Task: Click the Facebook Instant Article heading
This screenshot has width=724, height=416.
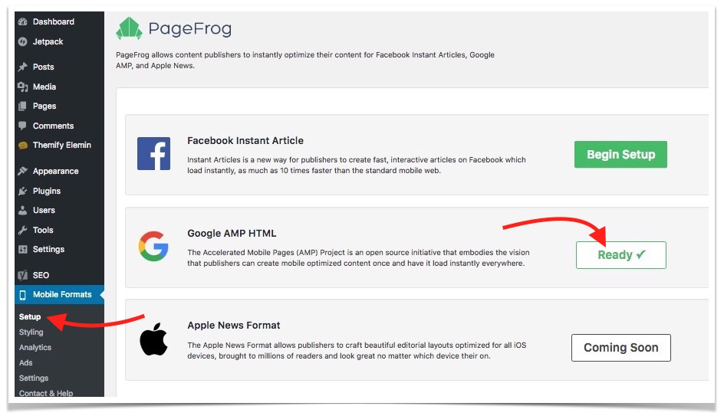Action: pyautogui.click(x=245, y=141)
